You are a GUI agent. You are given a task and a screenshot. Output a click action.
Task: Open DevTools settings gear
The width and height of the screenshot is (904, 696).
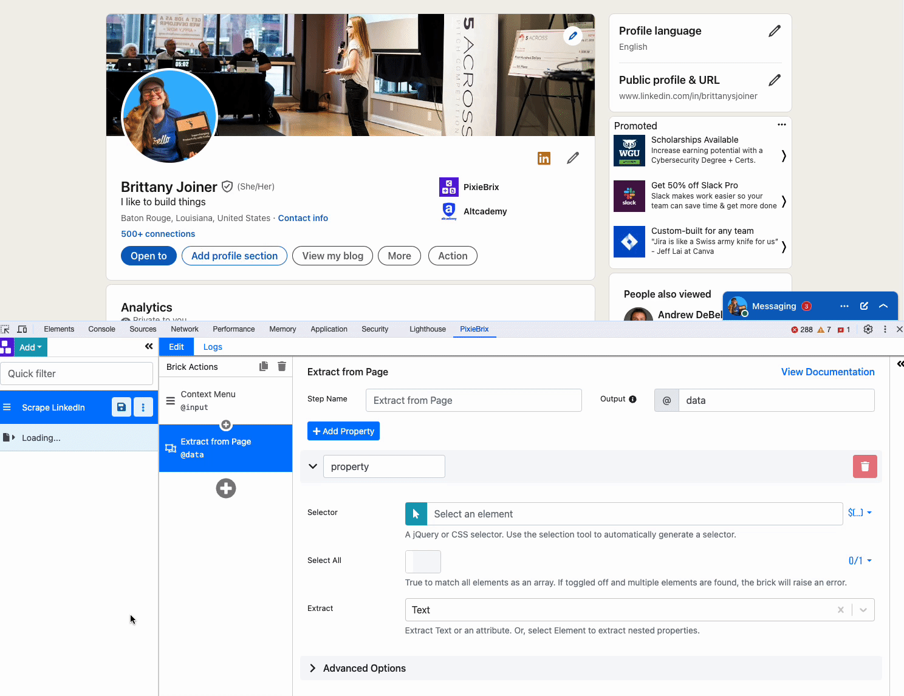(868, 329)
